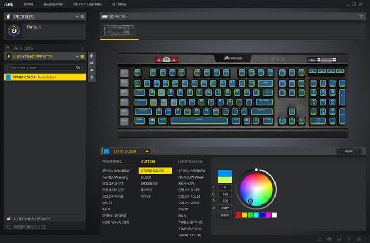Viewport: 370px width, 243px height.
Task: Click the G color value field
Action: (225, 194)
